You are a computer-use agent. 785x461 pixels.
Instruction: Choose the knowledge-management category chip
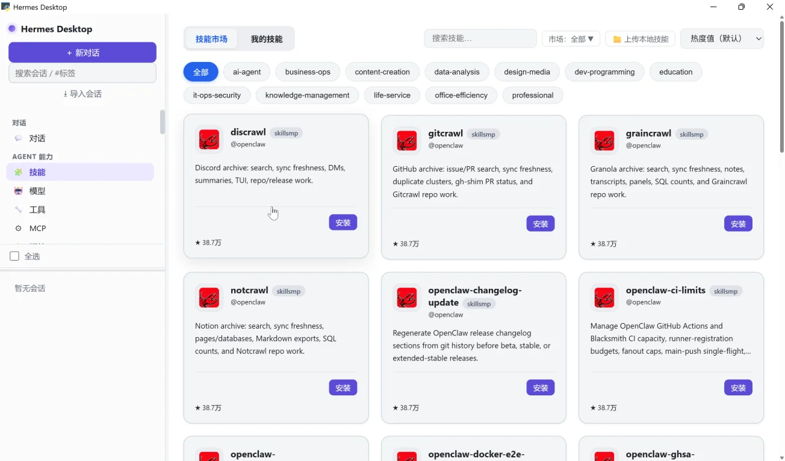coord(307,95)
